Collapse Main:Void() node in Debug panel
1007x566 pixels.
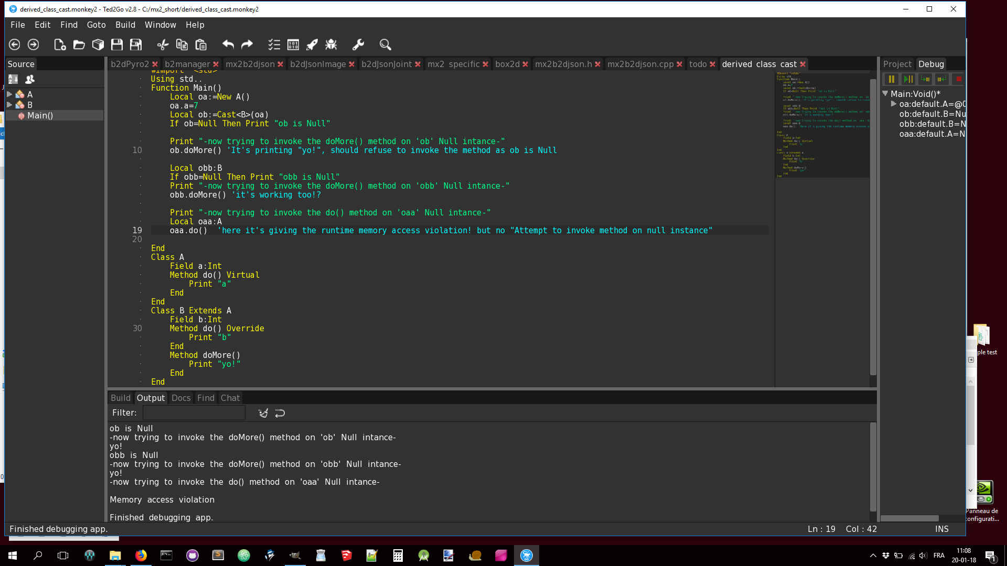[885, 94]
